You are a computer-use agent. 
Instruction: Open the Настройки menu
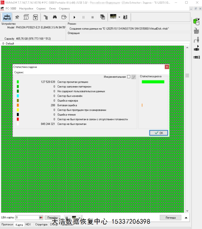pos(26,9)
